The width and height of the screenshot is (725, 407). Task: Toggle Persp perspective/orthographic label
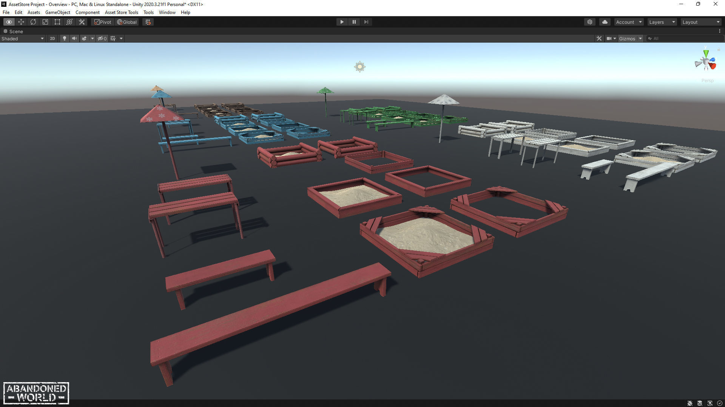[x=708, y=81]
